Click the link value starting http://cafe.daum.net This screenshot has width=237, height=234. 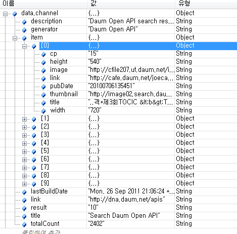pyautogui.click(x=131, y=78)
